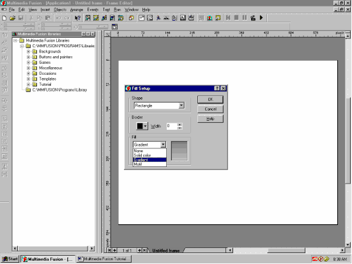Choose Solid color in the Fill list

click(x=149, y=155)
